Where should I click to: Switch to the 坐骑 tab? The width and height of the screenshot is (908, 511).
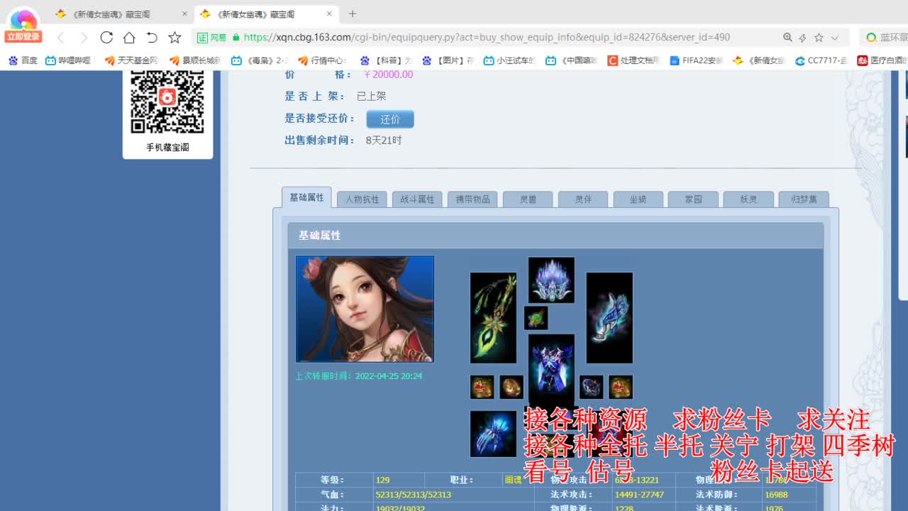[x=638, y=199]
